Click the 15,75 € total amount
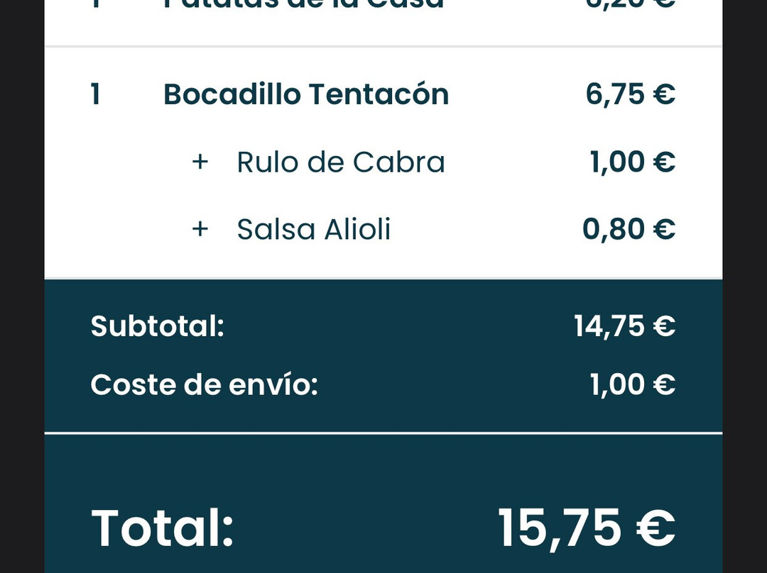The height and width of the screenshot is (573, 767). pyautogui.click(x=586, y=528)
